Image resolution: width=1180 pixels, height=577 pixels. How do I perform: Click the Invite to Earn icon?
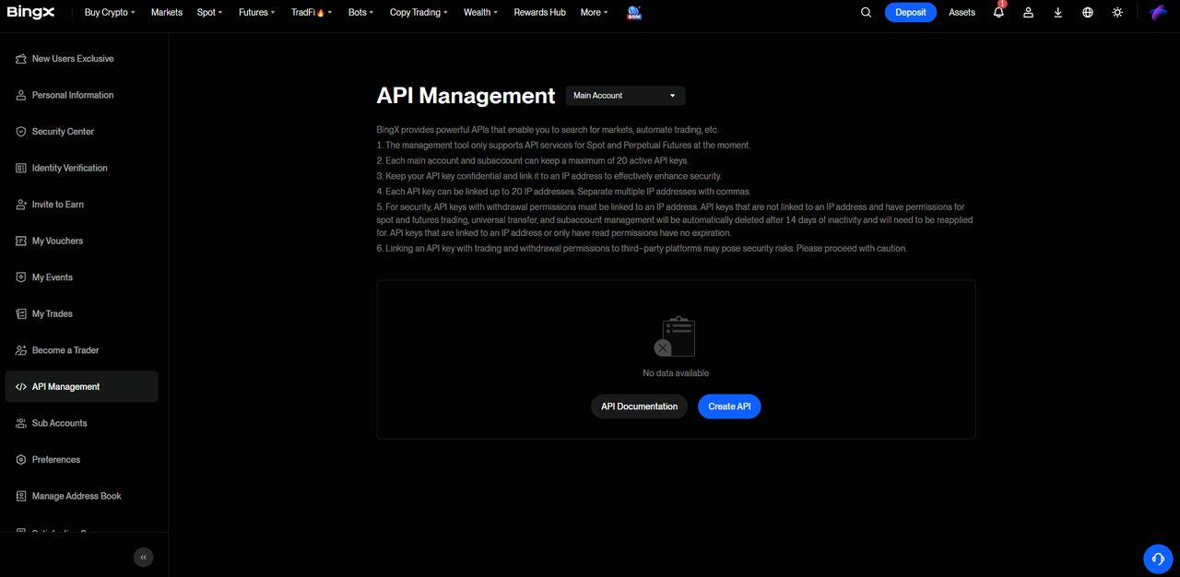point(21,205)
